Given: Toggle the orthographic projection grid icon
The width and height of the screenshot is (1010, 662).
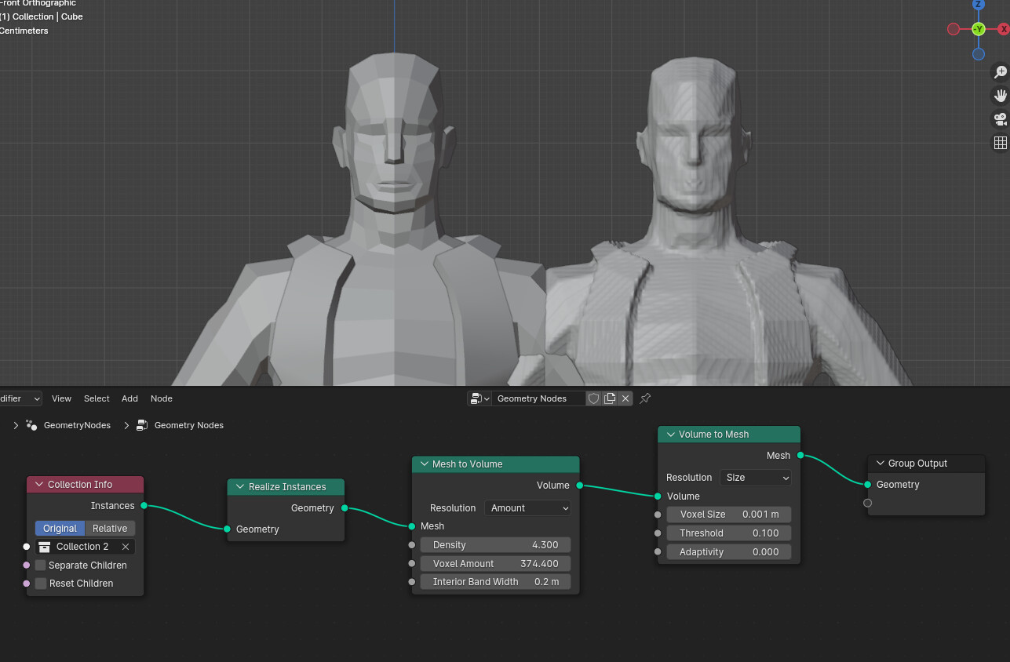Looking at the screenshot, I should 1000,143.
